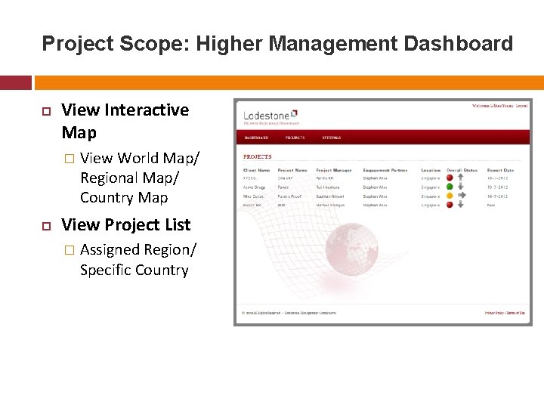The image size is (544, 408).
Task: Click the down trend arrow for Acme Drugs
Action: point(461,187)
